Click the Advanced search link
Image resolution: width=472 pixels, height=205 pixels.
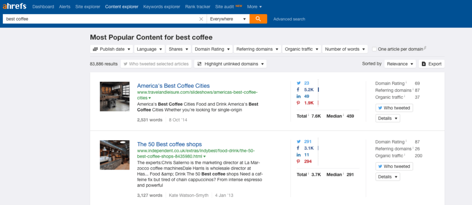[289, 19]
